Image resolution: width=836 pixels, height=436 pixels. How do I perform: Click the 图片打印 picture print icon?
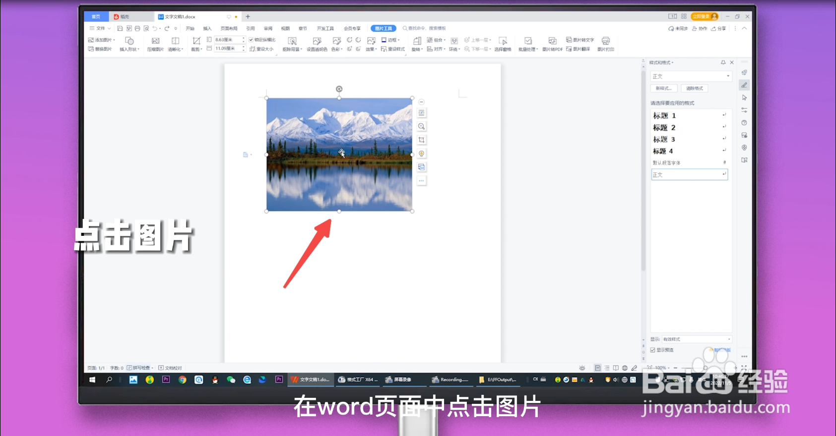tap(605, 41)
